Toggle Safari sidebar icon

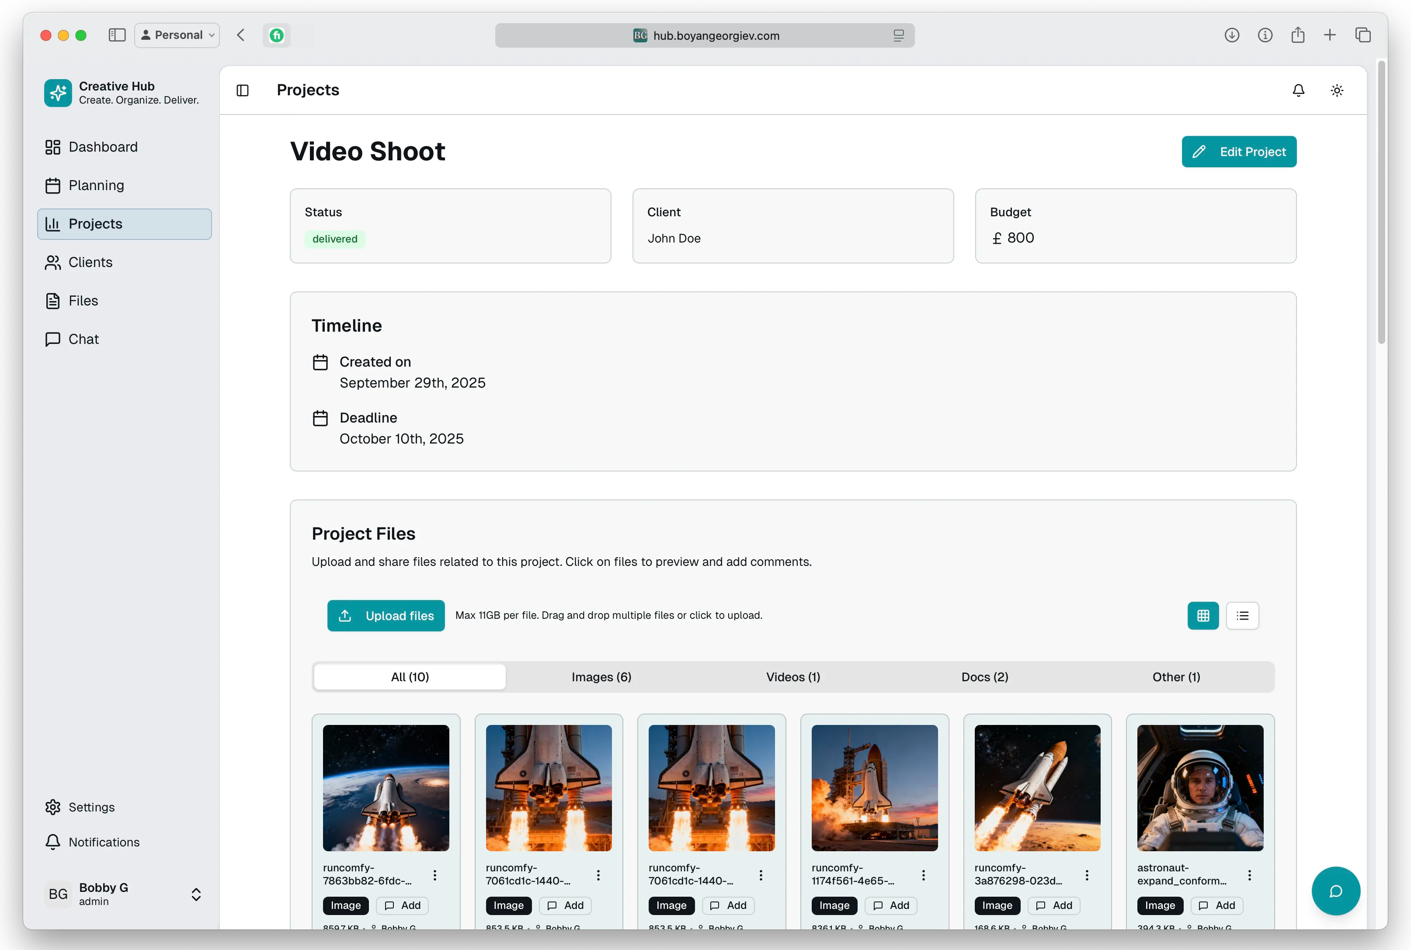tap(117, 35)
